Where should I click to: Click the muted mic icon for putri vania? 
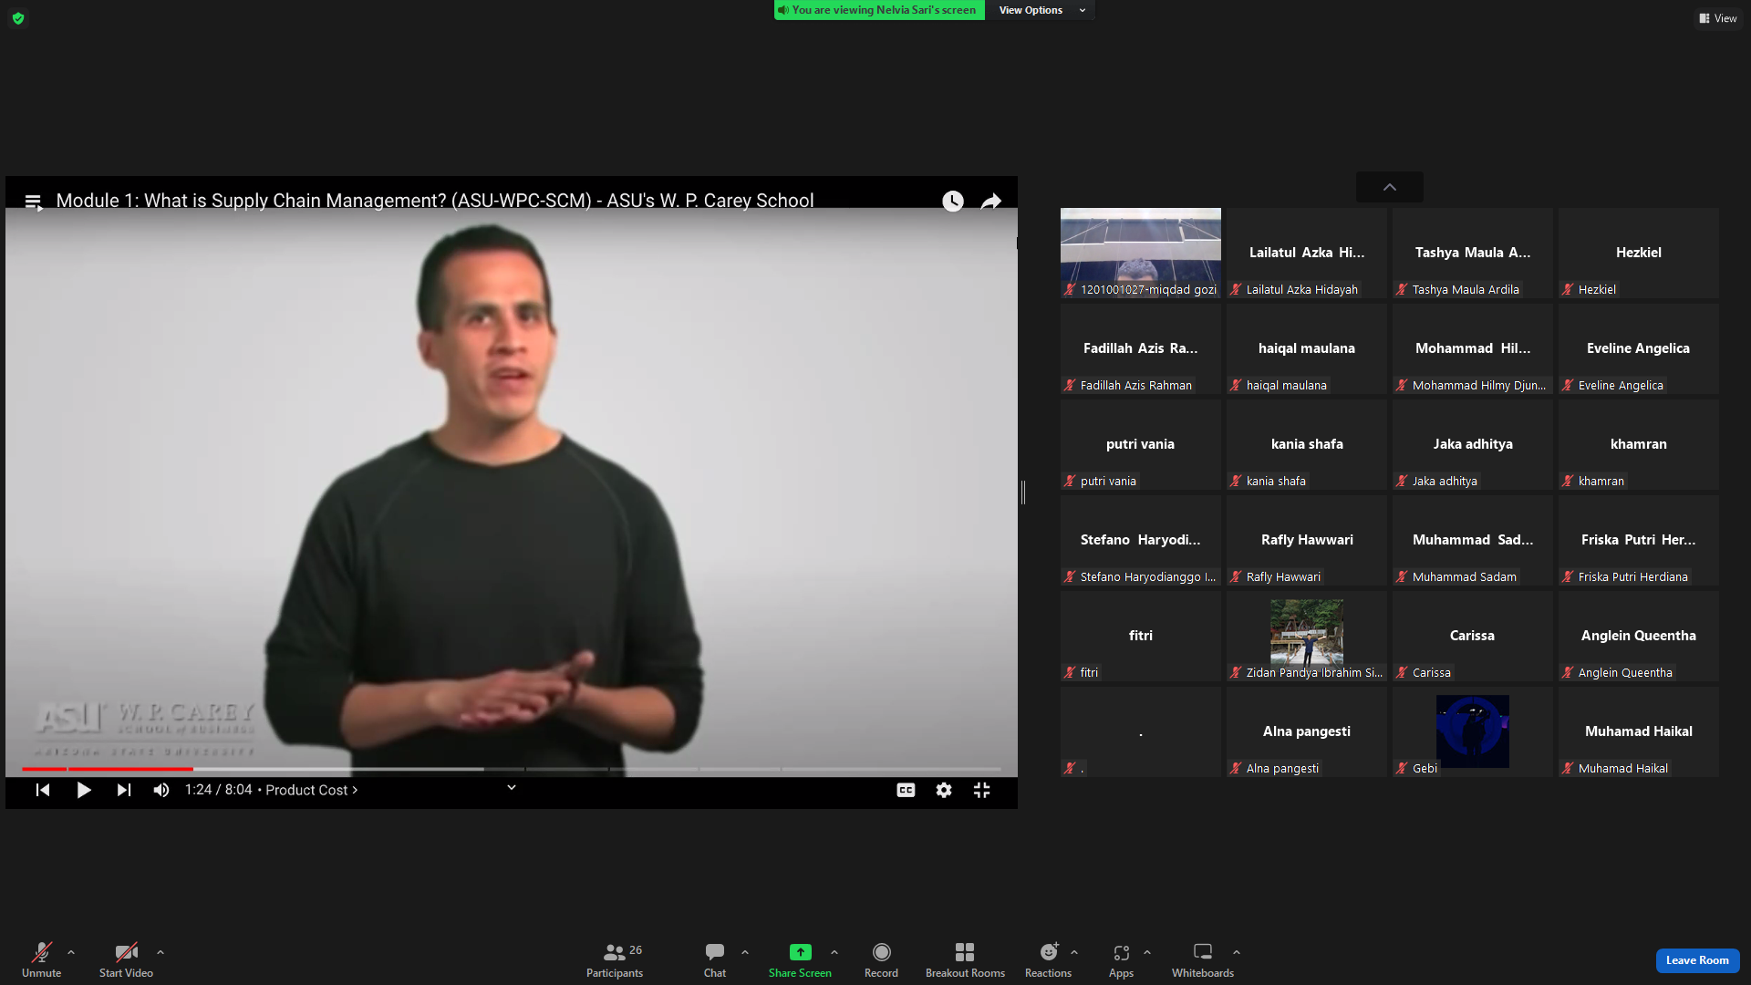pyautogui.click(x=1070, y=481)
